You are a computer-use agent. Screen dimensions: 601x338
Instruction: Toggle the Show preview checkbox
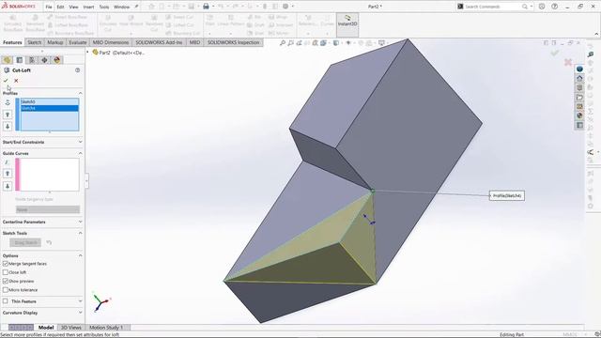[6, 281]
